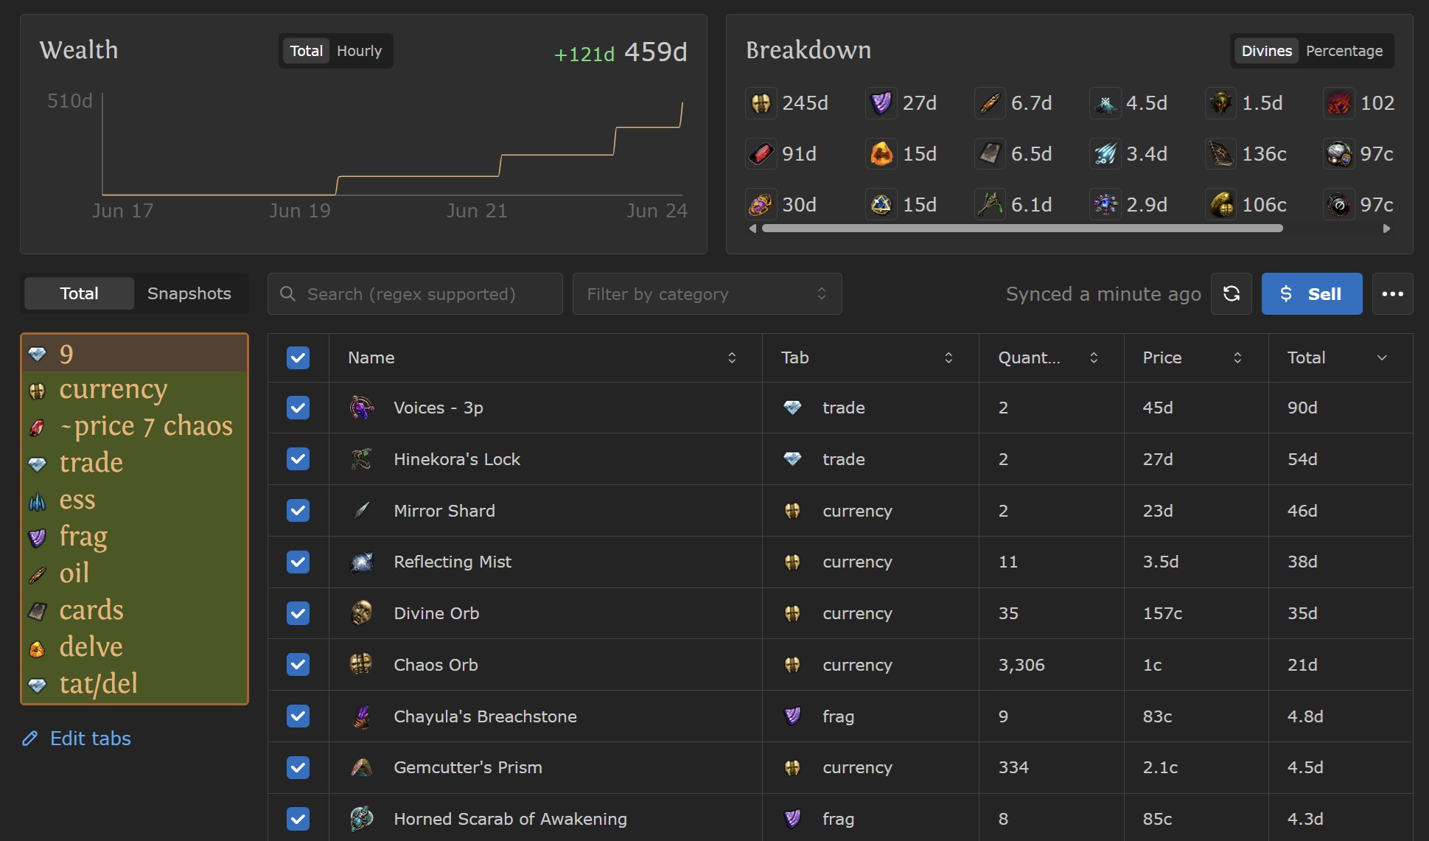Image resolution: width=1429 pixels, height=841 pixels.
Task: Select the stash tab named 9
Action: click(x=134, y=354)
